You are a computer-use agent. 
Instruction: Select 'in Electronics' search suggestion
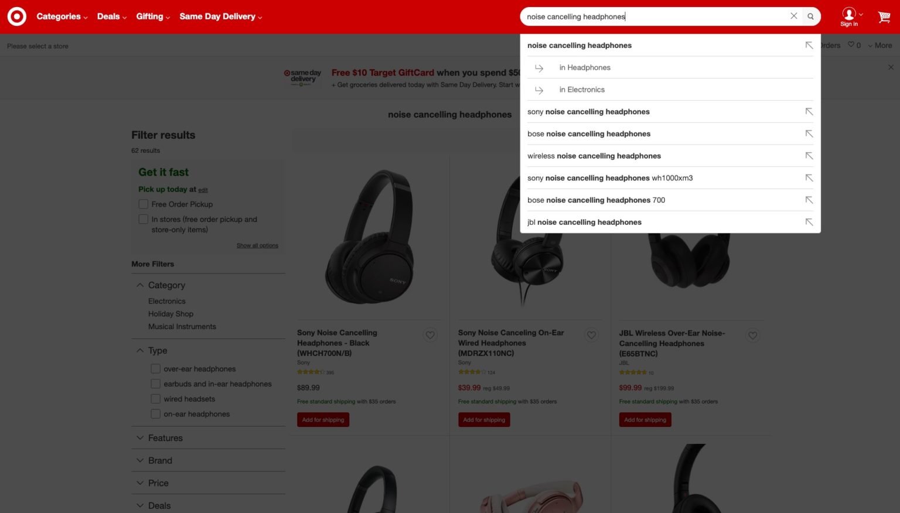point(670,90)
